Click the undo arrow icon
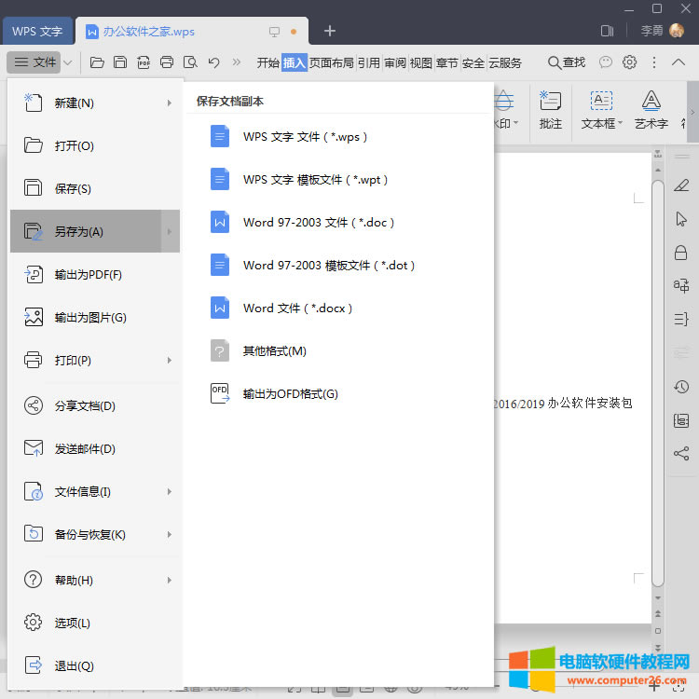Viewport: 699px width, 699px height. (x=213, y=62)
